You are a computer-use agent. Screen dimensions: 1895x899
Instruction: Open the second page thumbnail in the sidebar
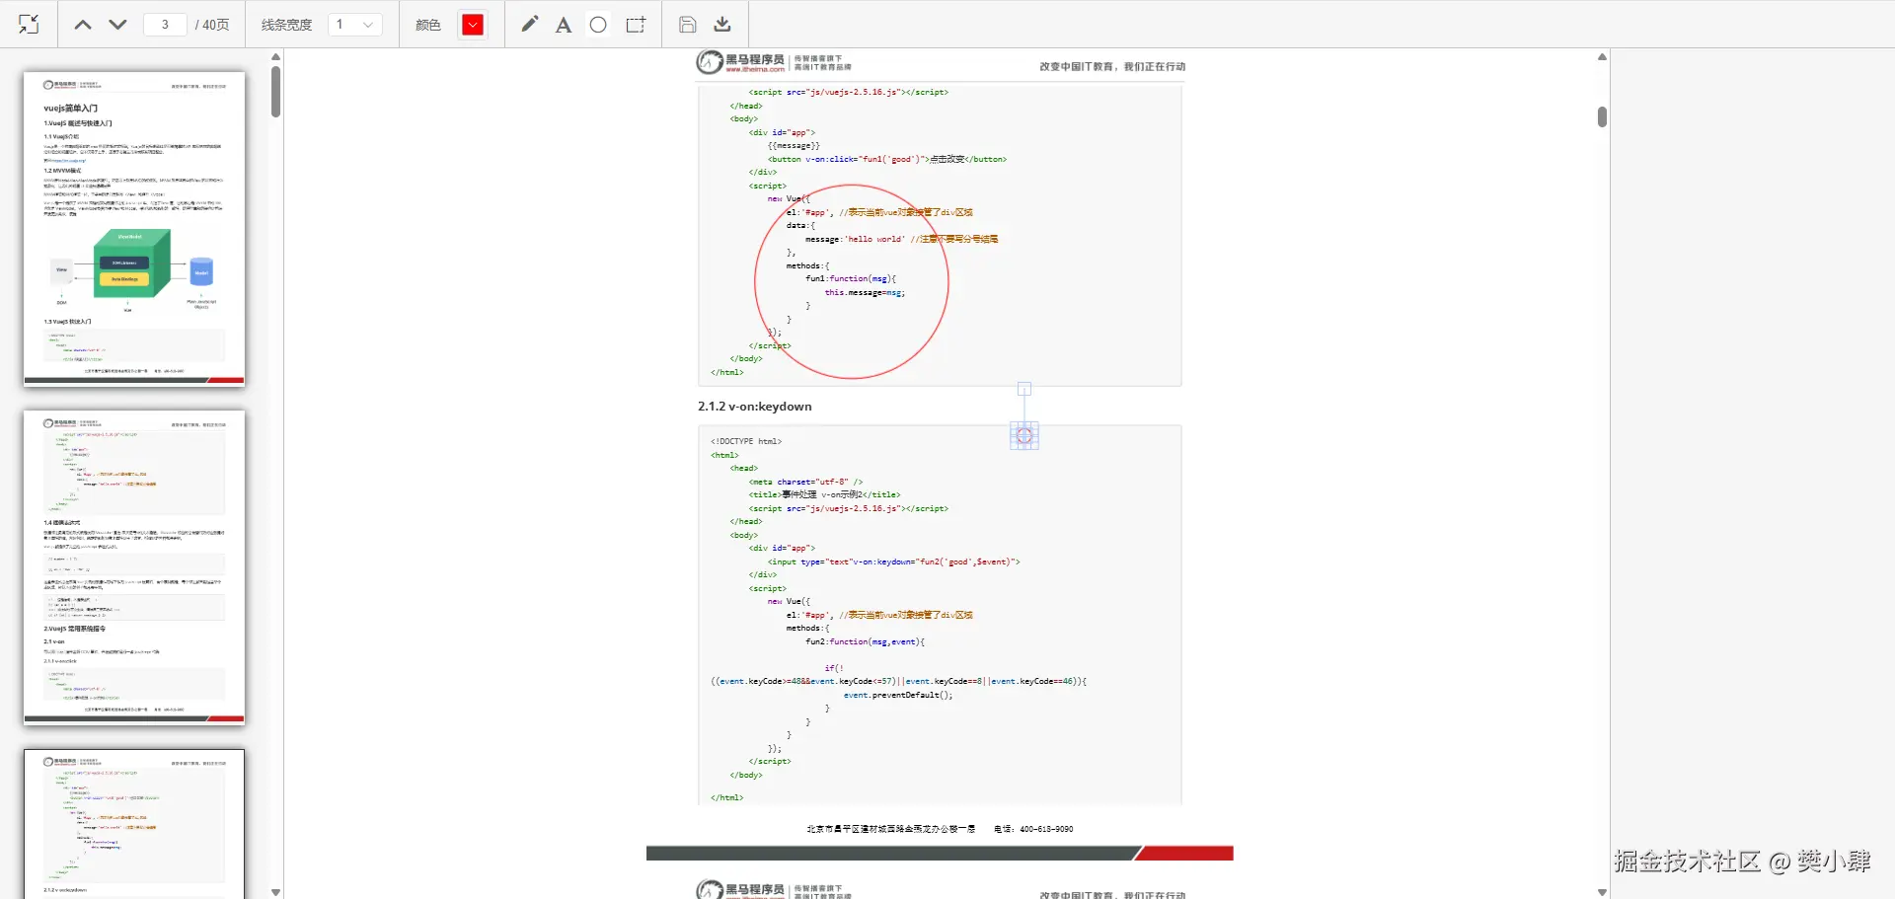(134, 567)
